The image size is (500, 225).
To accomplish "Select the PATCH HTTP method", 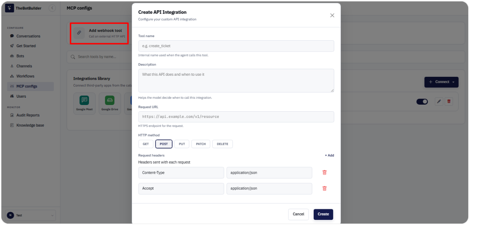I will click(201, 144).
